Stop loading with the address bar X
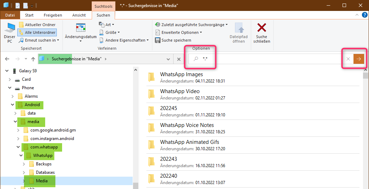 tap(179, 59)
